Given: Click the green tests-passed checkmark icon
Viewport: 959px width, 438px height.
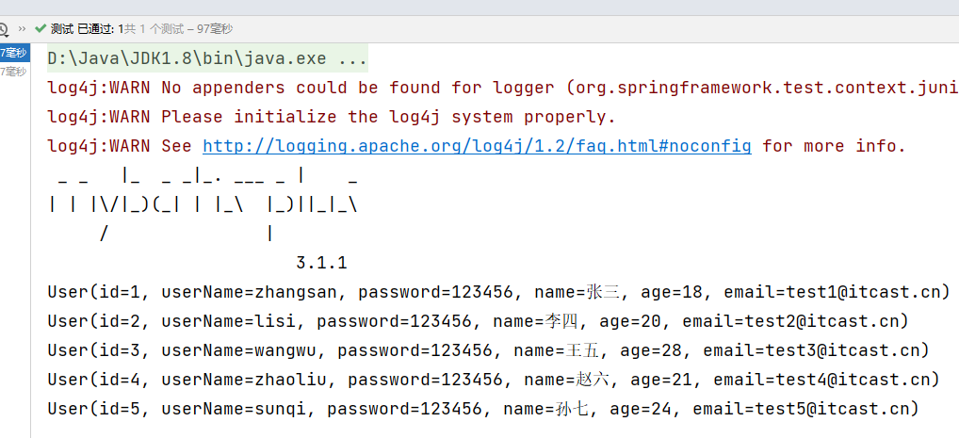Looking at the screenshot, I should pos(41,28).
